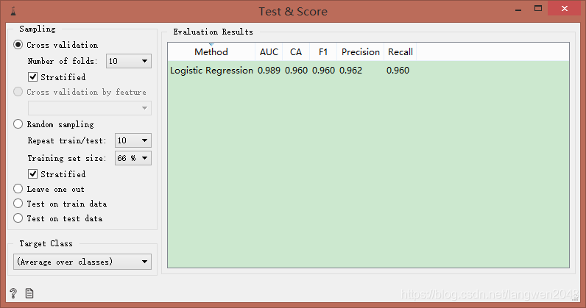Sort results by Precision column header

(x=360, y=52)
